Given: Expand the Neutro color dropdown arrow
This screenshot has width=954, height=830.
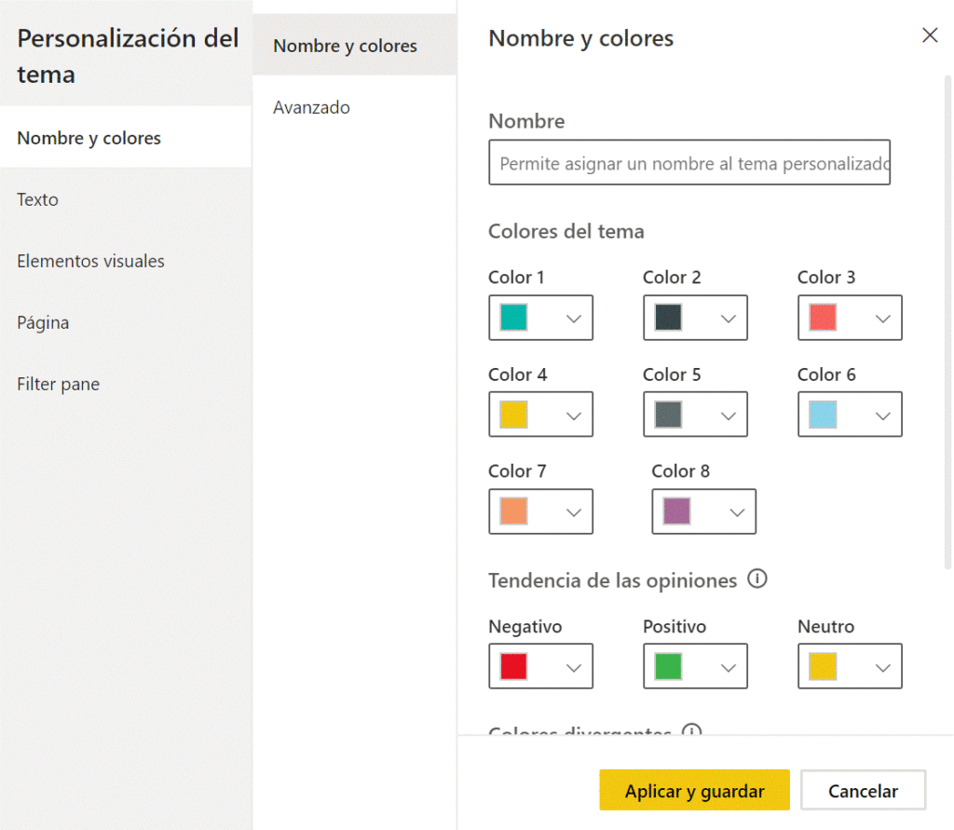Looking at the screenshot, I should pyautogui.click(x=883, y=668).
